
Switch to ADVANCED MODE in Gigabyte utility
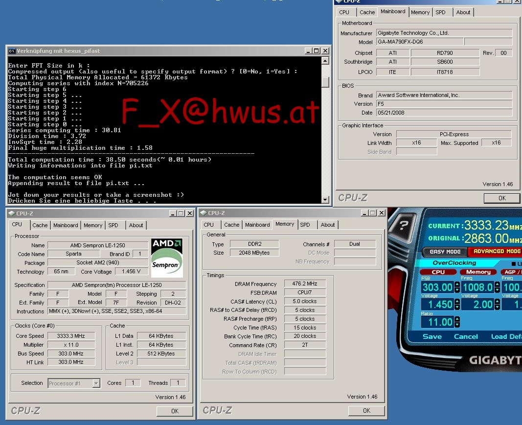coord(496,251)
